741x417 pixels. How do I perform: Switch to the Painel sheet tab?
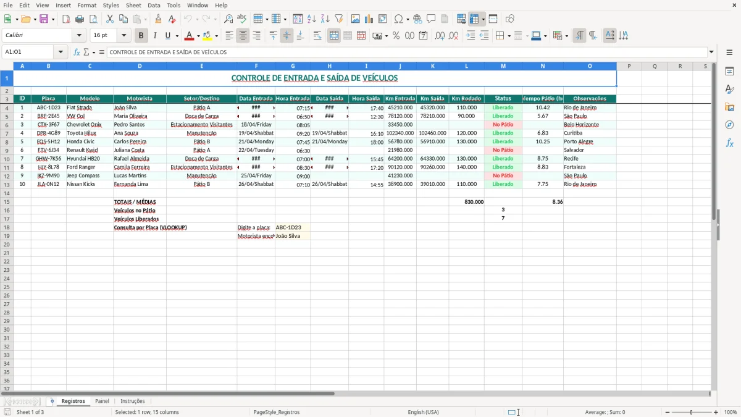[x=102, y=401]
